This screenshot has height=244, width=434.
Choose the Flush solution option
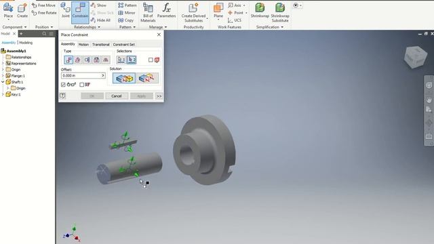148,78
